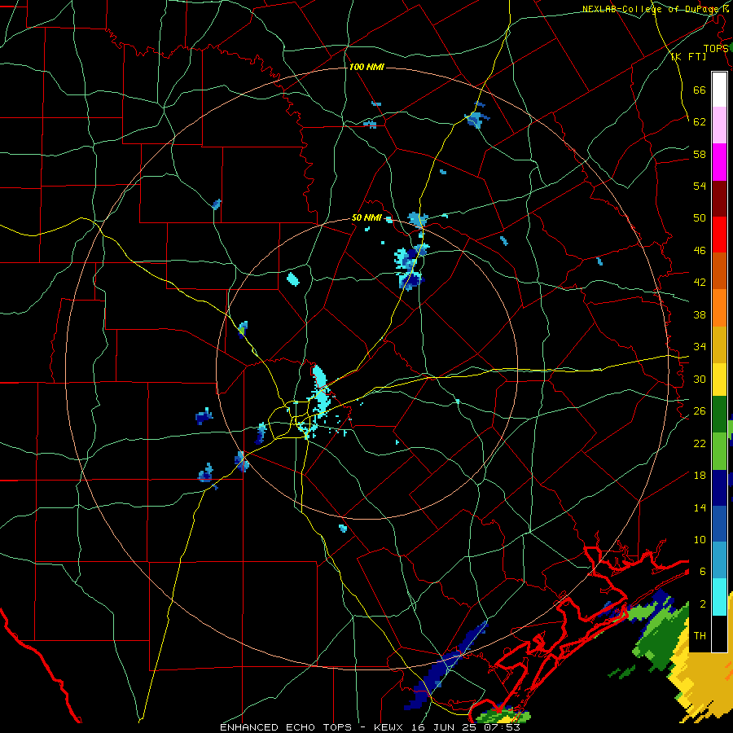This screenshot has width=733, height=733.
Task: Click the white swatch in the tops legend
Action: tap(719, 90)
